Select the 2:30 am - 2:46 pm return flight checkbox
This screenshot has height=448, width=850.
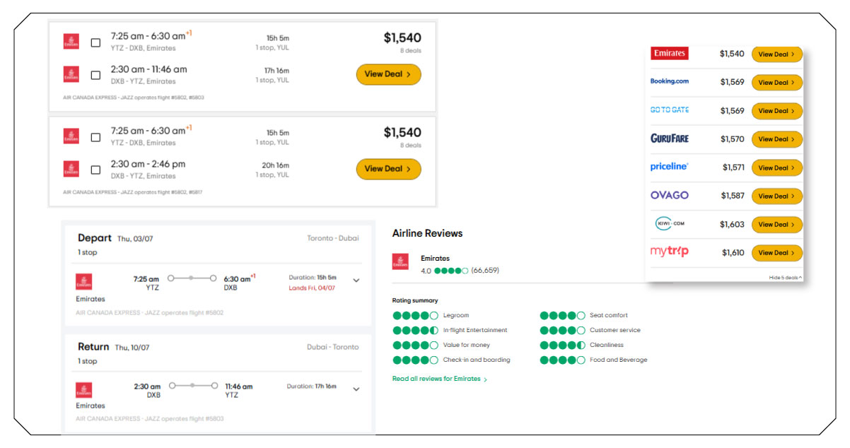[x=95, y=170]
